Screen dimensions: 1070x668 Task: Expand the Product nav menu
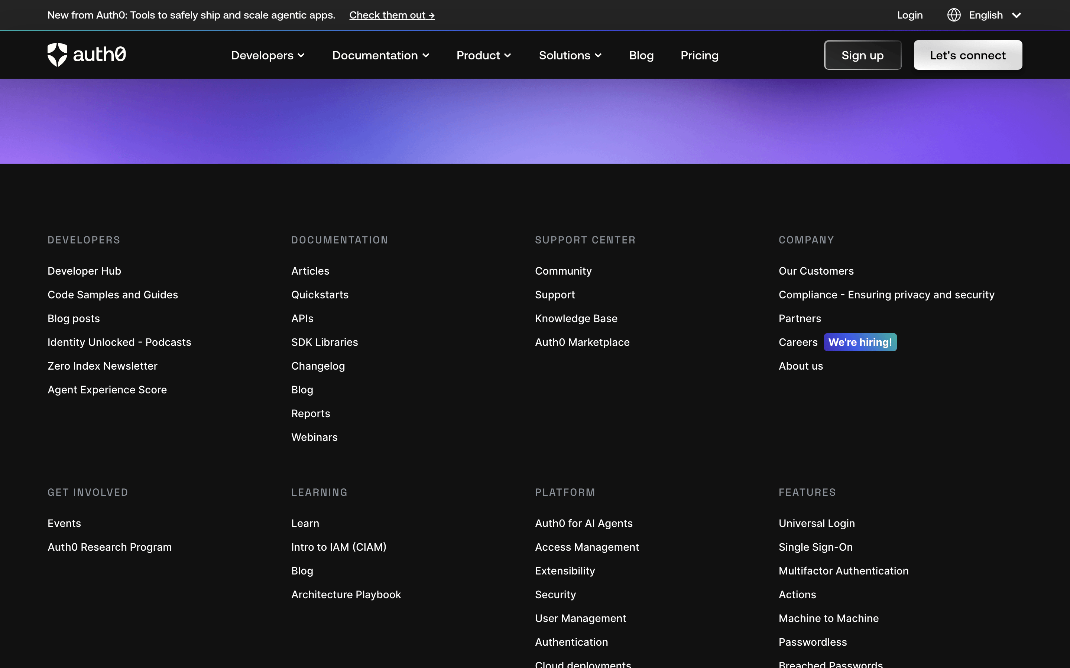(484, 55)
